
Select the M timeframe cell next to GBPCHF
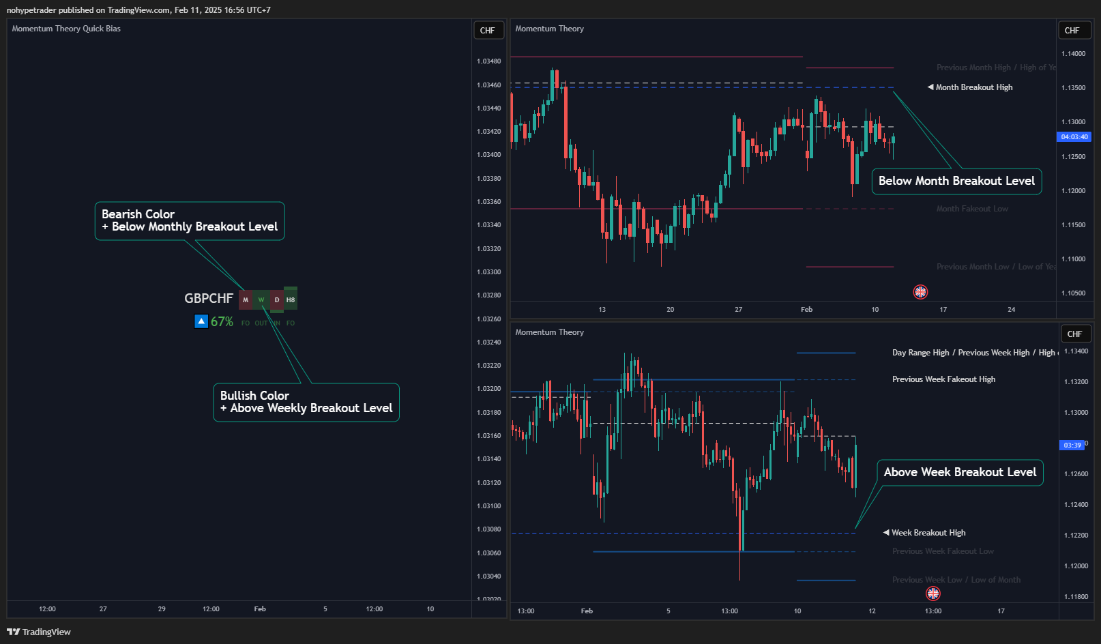(x=246, y=300)
